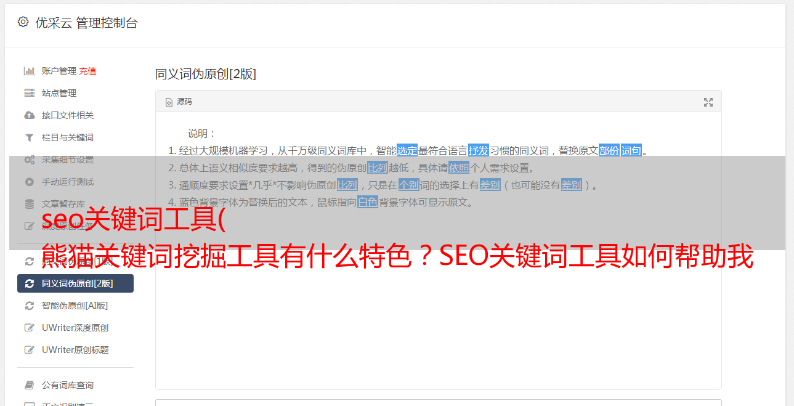Click the 栏目与关键词 filter icon

(29, 137)
